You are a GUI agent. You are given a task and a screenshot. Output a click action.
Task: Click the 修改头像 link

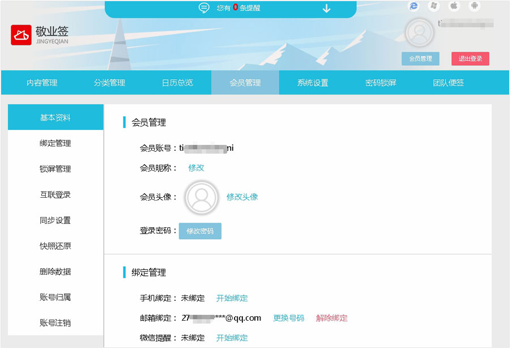242,197
